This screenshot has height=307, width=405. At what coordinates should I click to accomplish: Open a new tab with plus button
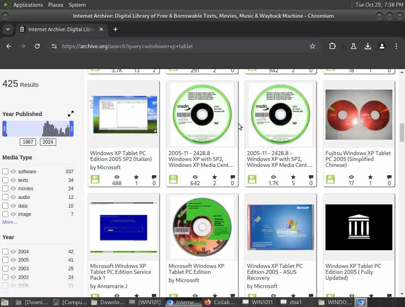tap(115, 29)
